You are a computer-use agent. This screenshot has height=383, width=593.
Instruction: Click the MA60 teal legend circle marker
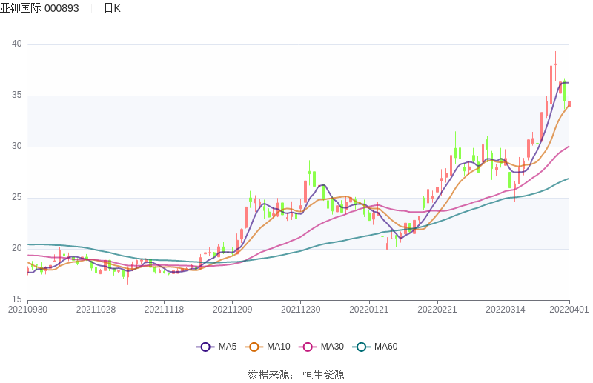(361, 347)
